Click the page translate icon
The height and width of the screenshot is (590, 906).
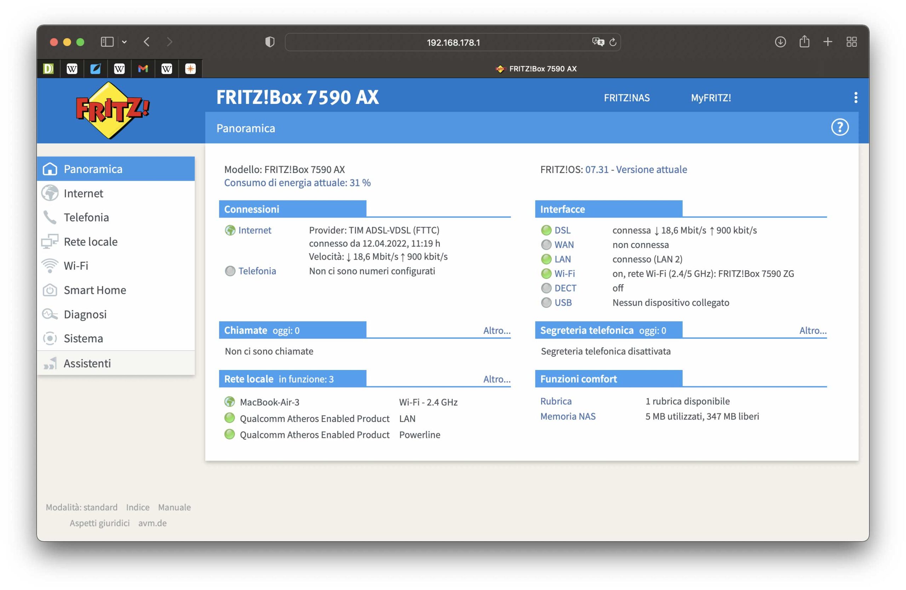pos(598,42)
